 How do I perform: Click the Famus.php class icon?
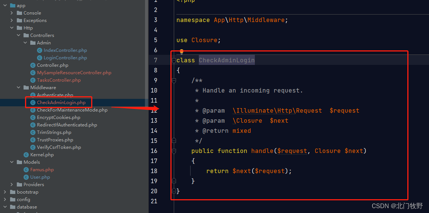click(x=26, y=170)
